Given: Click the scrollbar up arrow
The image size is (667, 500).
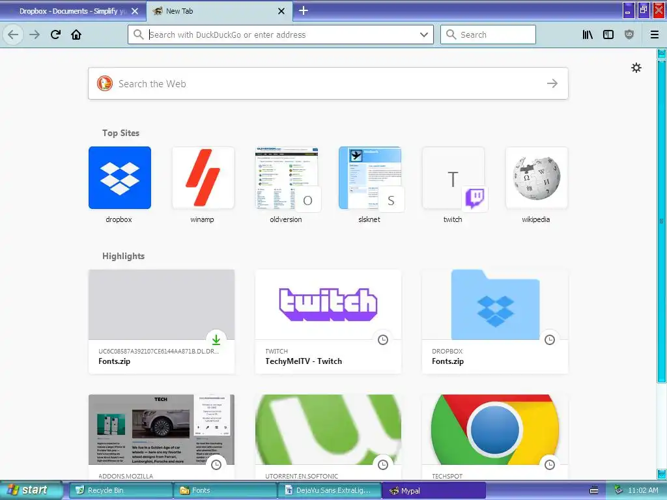Looking at the screenshot, I should [x=662, y=53].
